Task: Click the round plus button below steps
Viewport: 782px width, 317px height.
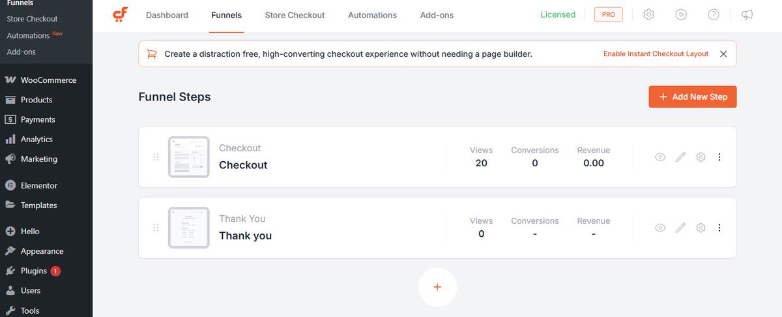Action: pyautogui.click(x=437, y=287)
